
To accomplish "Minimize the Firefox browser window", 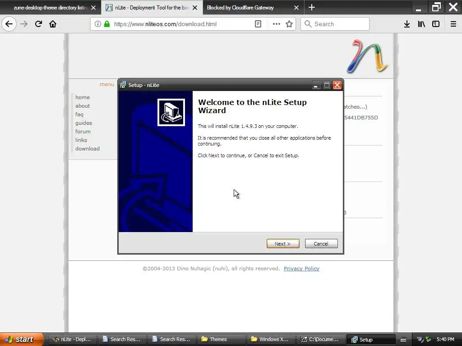I will pos(418,8).
